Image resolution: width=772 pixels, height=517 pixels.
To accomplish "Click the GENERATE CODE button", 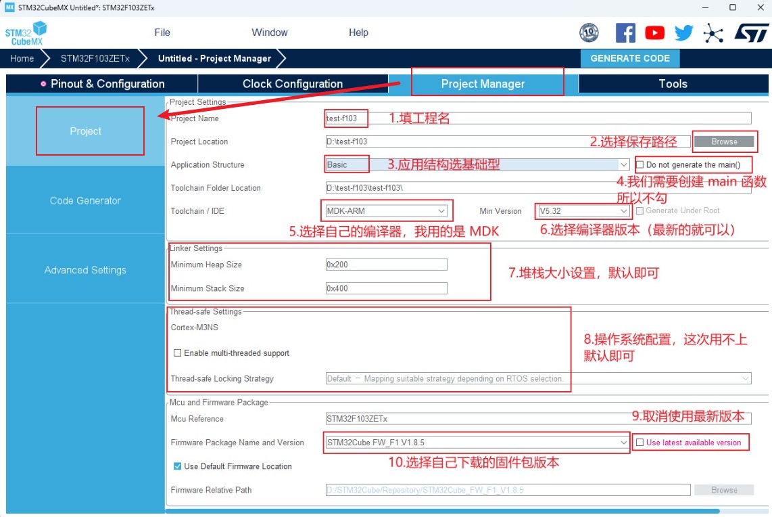I will pos(630,58).
